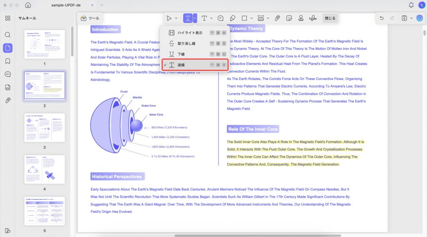Click the Introduction heading

[x=105, y=30]
